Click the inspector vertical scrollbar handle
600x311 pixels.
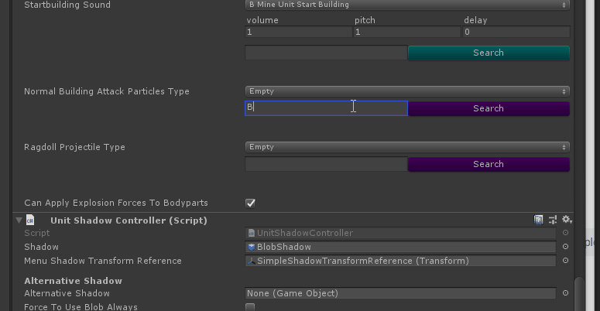pos(579,294)
